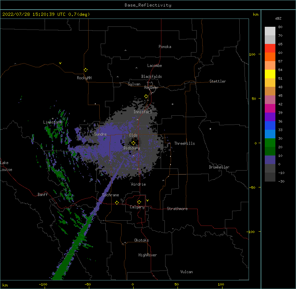This screenshot has height=289, width=296.
Task: Pick the royal blue swatch in legend
Action: click(x=270, y=125)
